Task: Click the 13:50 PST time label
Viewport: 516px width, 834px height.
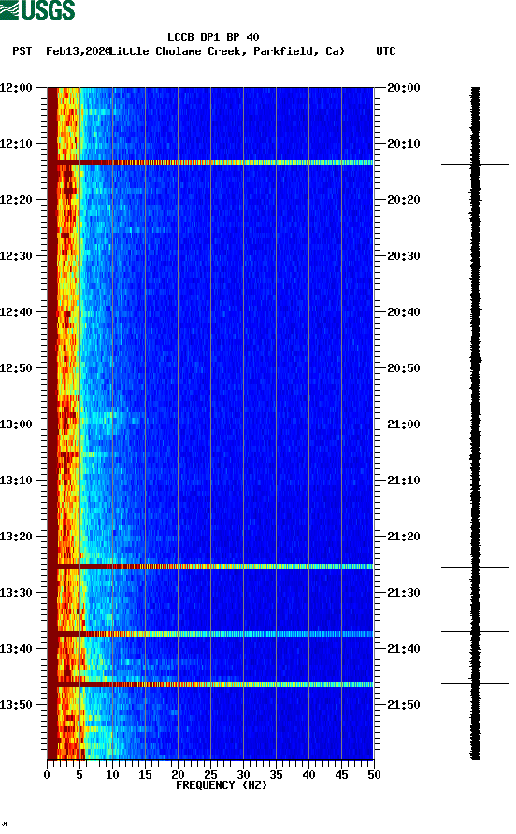Action: tap(16, 705)
